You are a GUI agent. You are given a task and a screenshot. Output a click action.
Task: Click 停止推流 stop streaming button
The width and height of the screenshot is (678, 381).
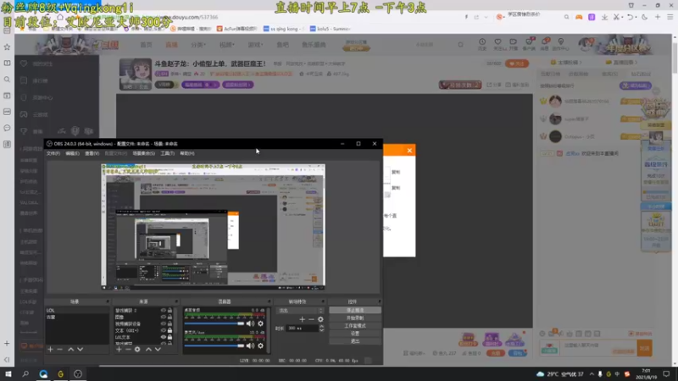coord(355,310)
